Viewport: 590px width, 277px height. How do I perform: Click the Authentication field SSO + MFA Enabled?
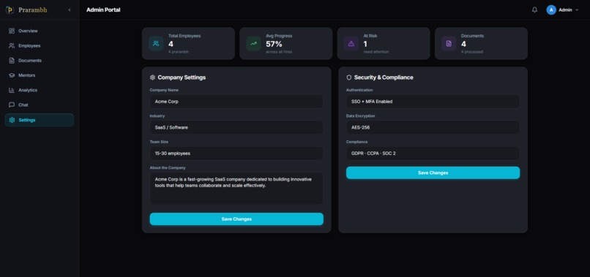pyautogui.click(x=433, y=102)
